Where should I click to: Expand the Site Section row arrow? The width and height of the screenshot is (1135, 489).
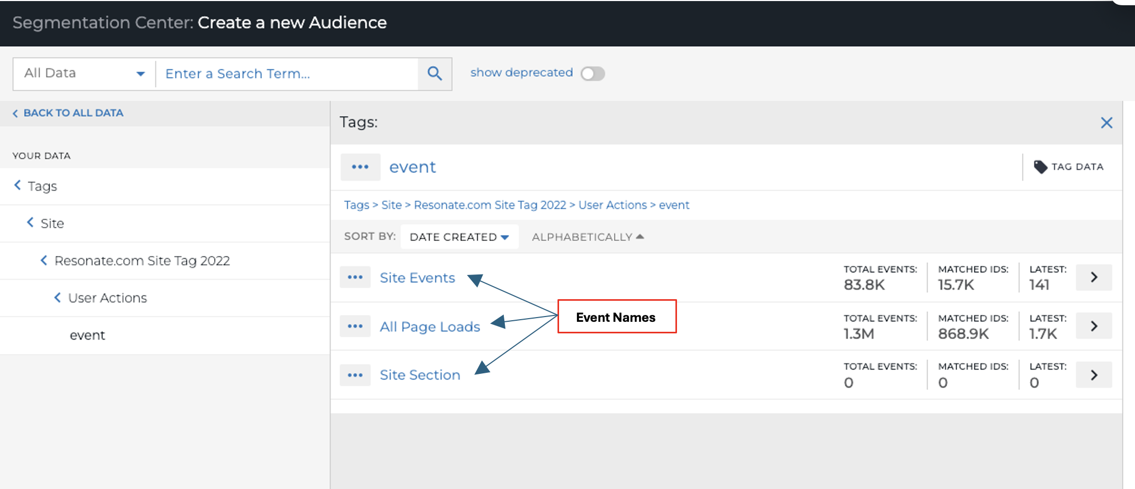pyautogui.click(x=1094, y=375)
